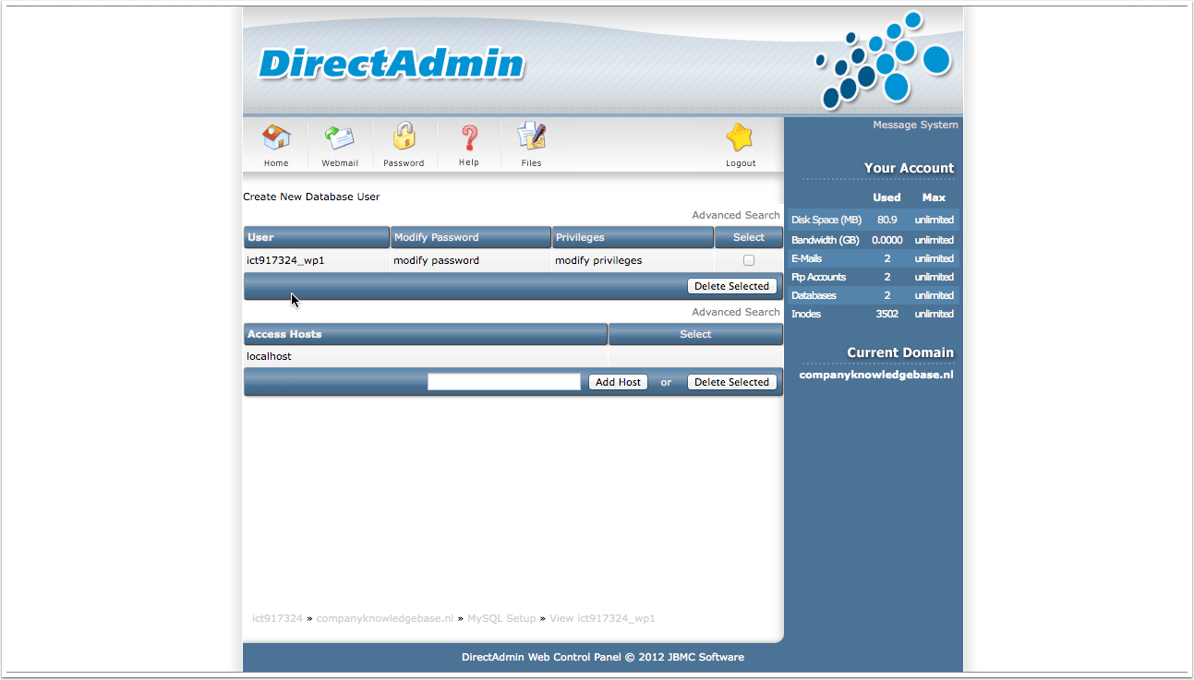
Task: Open the Webmail envelope icon
Action: 339,138
